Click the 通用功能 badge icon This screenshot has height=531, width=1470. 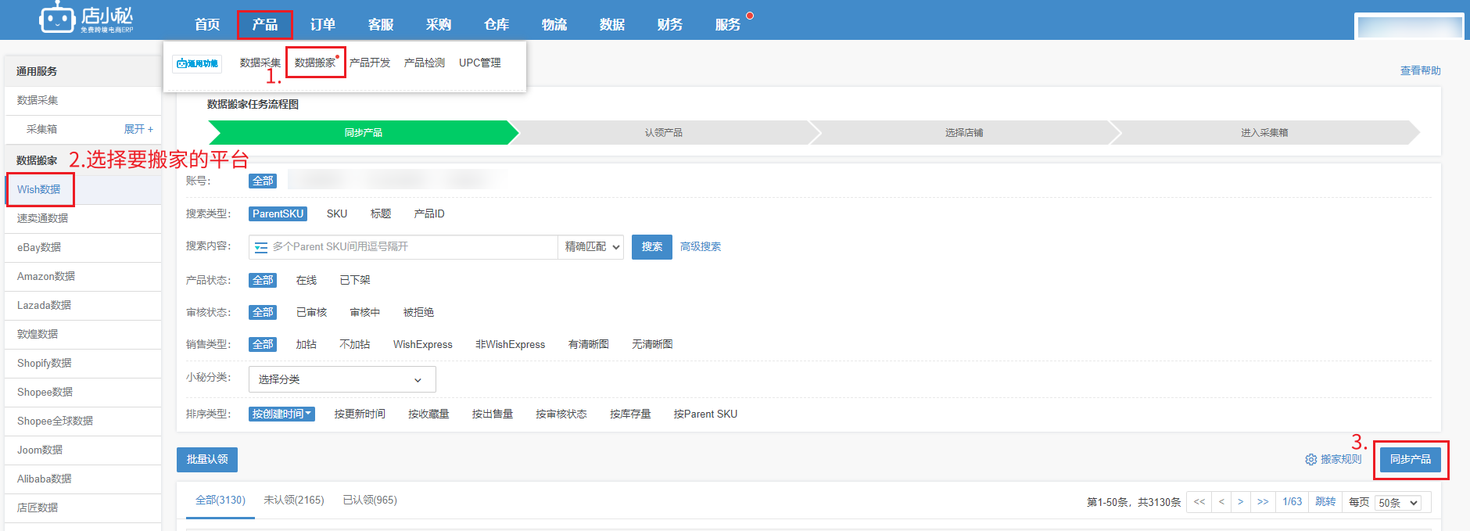[197, 63]
